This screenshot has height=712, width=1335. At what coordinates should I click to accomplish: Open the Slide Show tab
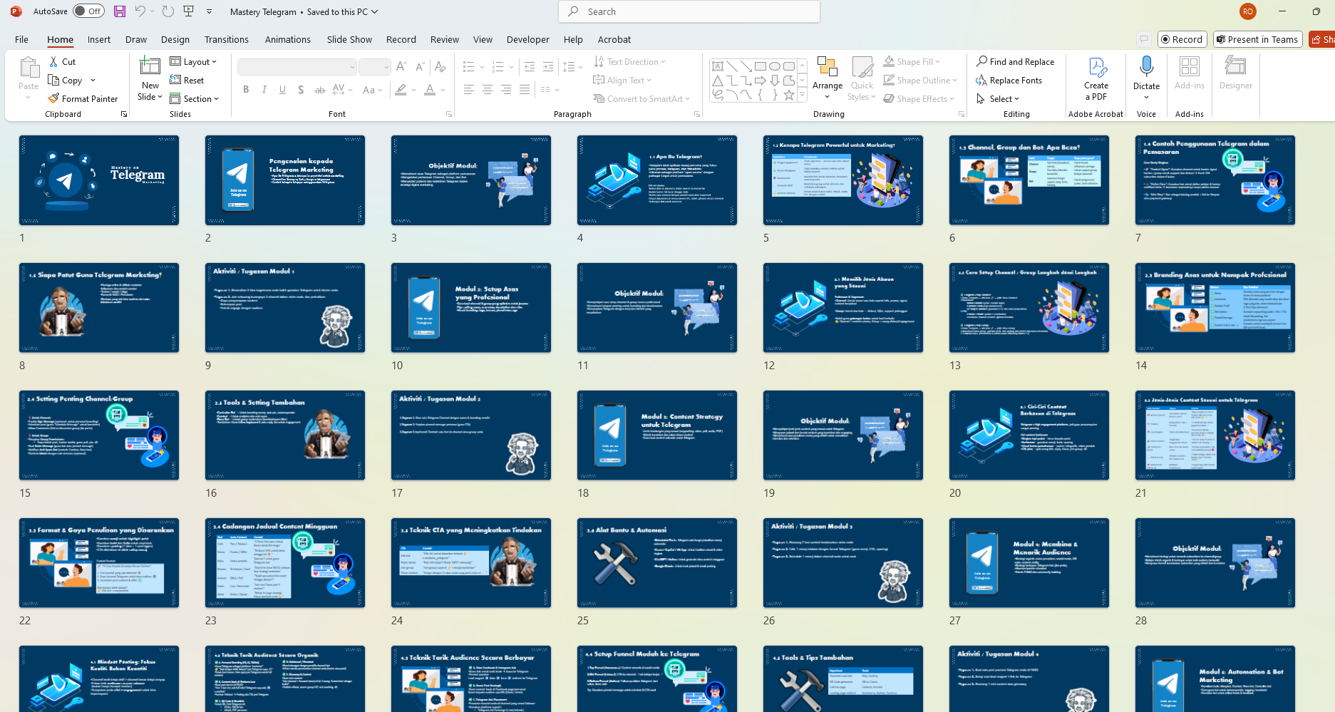click(349, 39)
